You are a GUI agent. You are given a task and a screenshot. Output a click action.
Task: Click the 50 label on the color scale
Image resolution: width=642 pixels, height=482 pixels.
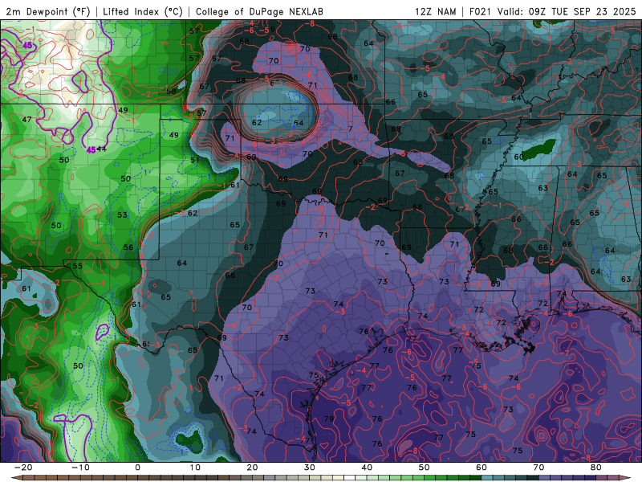pyautogui.click(x=425, y=468)
